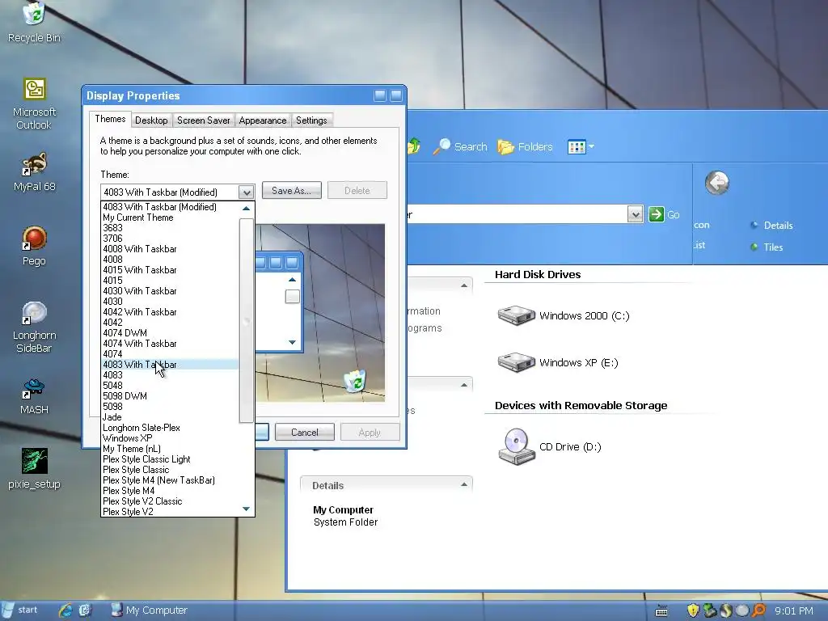Select 'Plex Style M4 (New TaskBar)' theme
This screenshot has height=621, width=828.
(170, 480)
